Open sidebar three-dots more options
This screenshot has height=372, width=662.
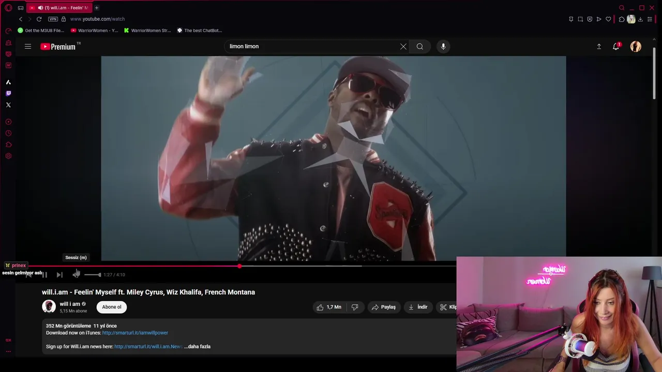point(8,351)
